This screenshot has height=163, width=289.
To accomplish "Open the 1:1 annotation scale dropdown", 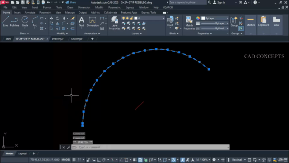I will (203, 160).
